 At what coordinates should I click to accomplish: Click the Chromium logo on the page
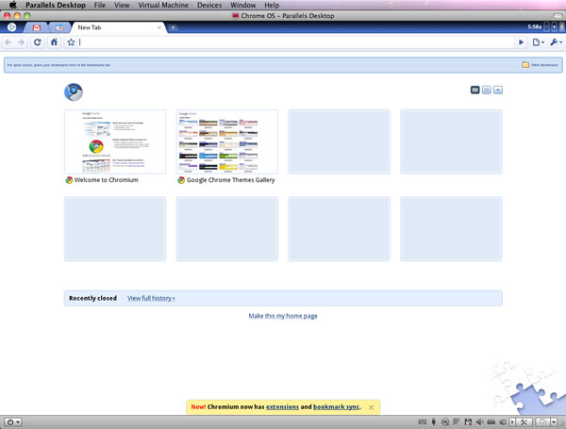tap(74, 92)
